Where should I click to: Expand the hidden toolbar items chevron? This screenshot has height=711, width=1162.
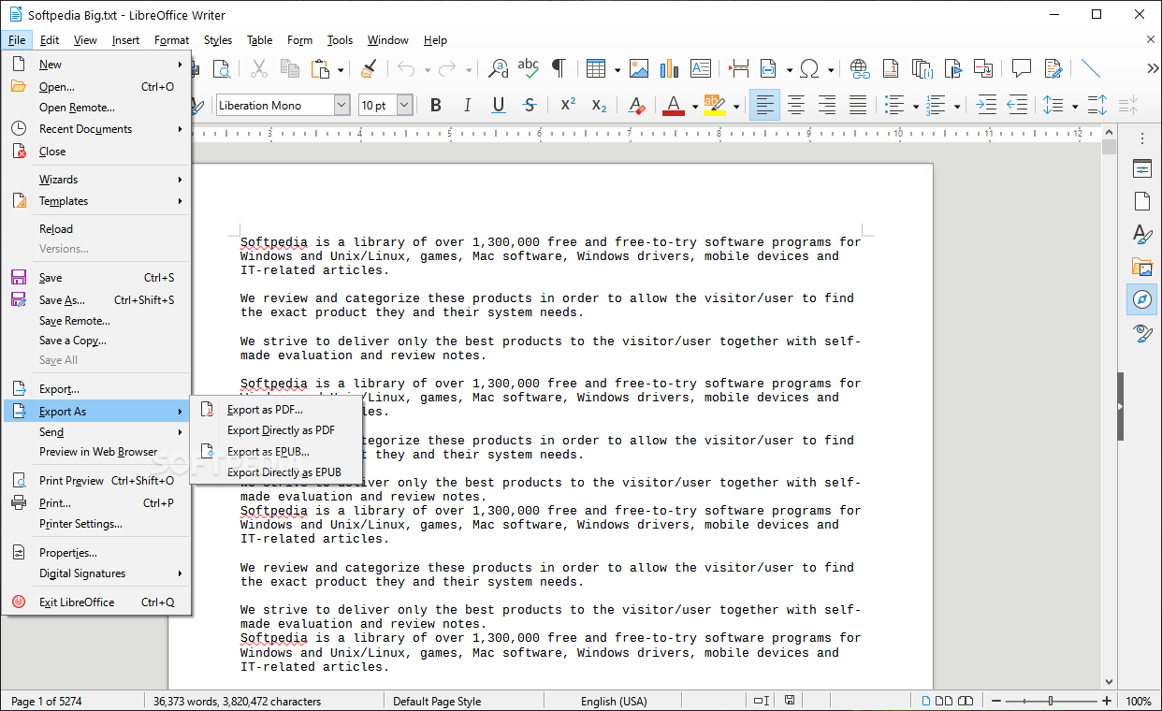(1153, 68)
